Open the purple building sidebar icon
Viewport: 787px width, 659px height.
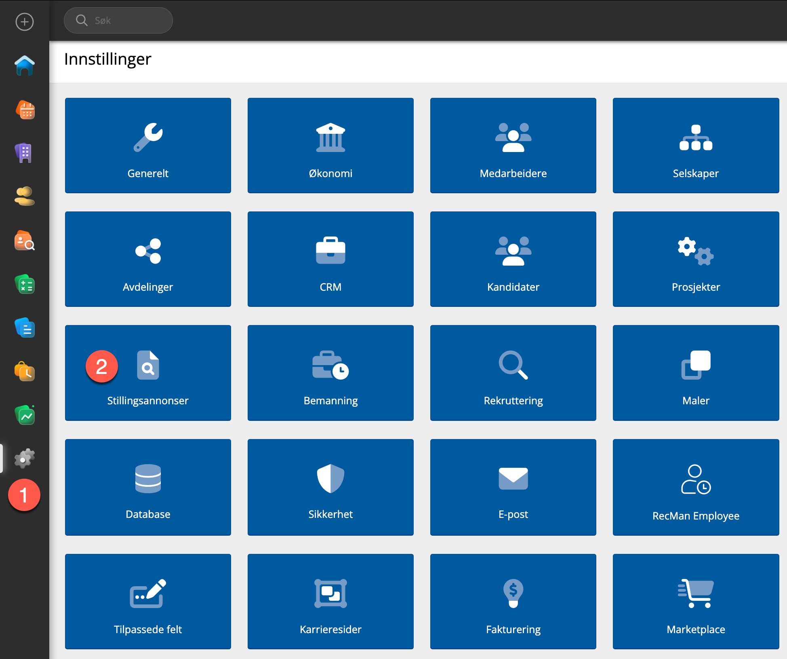point(25,153)
